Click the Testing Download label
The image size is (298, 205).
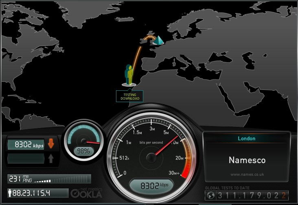coord(129,96)
